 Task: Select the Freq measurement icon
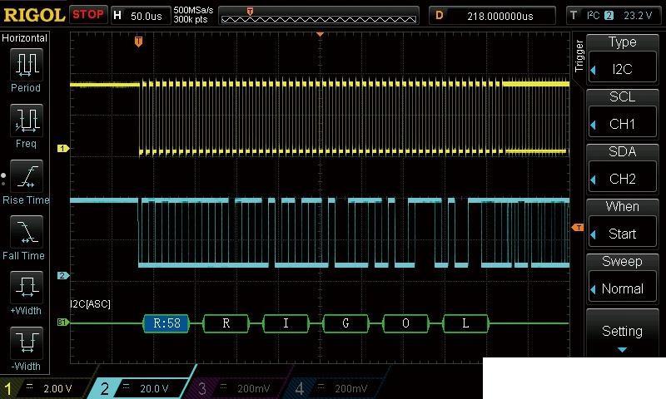[26, 120]
